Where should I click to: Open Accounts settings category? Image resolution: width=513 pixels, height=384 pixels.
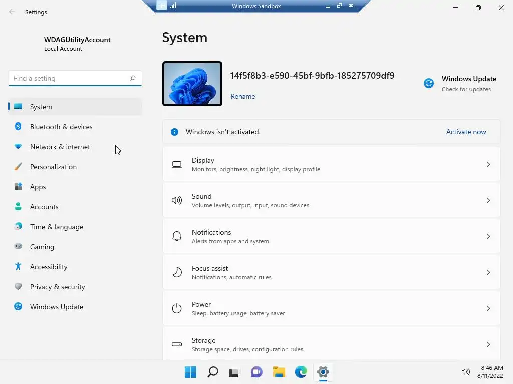point(75,207)
